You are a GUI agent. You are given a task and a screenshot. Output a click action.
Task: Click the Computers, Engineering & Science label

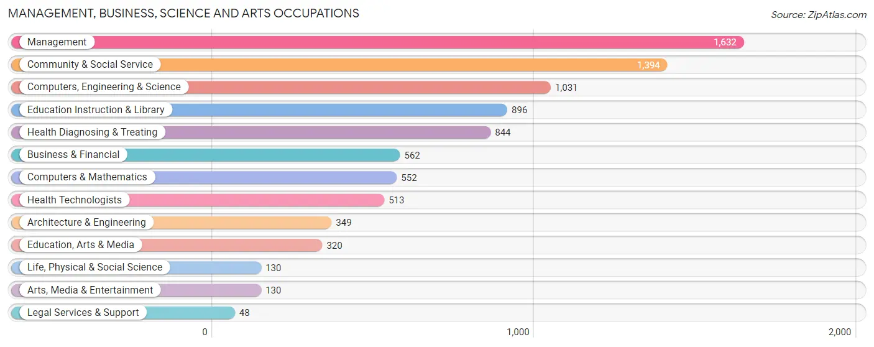pos(104,87)
